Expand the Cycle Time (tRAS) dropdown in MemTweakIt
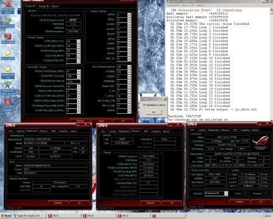 [78, 56]
